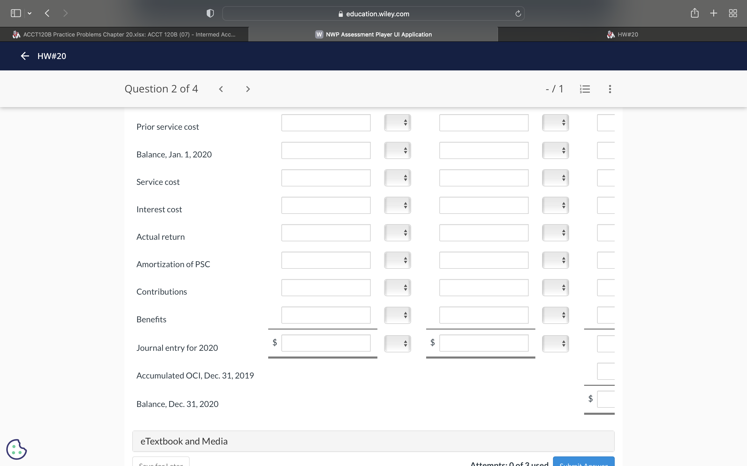Open three-dot more options menu
This screenshot has height=466, width=747.
pyautogui.click(x=610, y=89)
